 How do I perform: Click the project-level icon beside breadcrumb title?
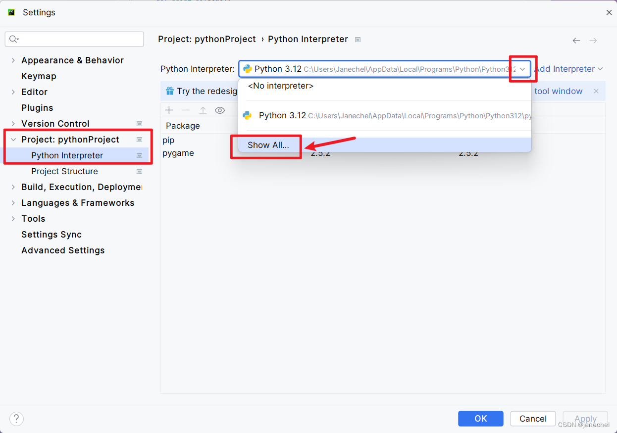[358, 40]
